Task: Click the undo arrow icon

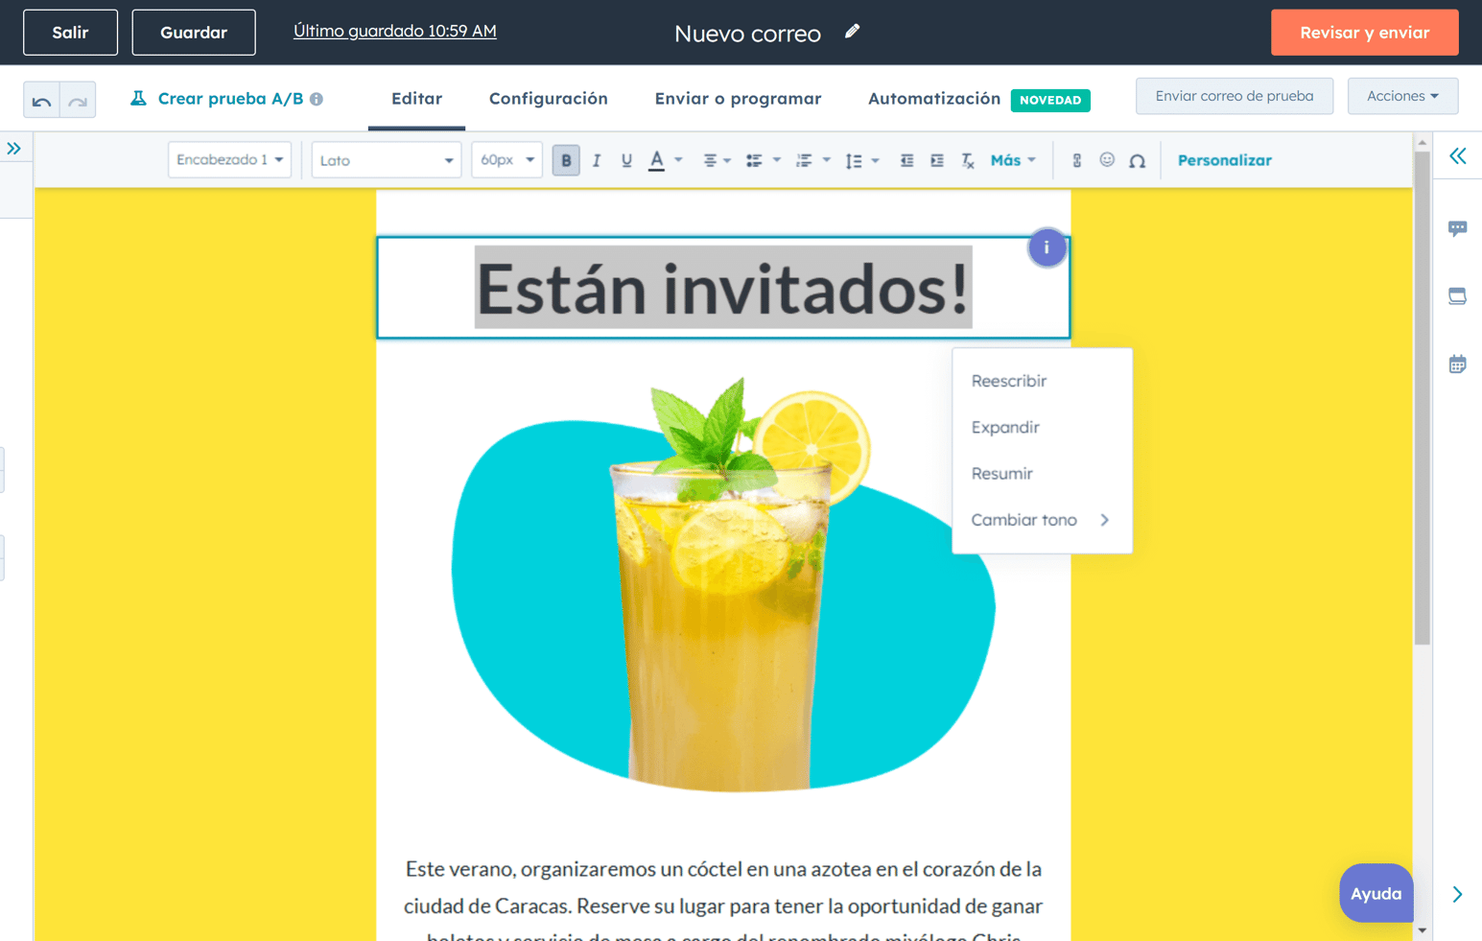Action: 42,99
